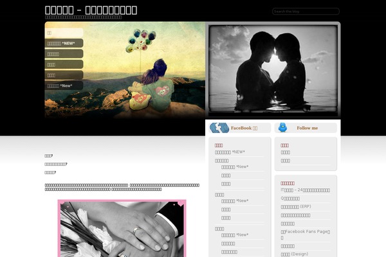Screen dimensions: 386x257
Task: Click the 'Search this blog' input field
Action: tap(306, 12)
